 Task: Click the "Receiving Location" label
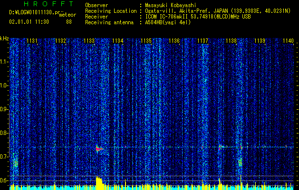tap(111, 11)
